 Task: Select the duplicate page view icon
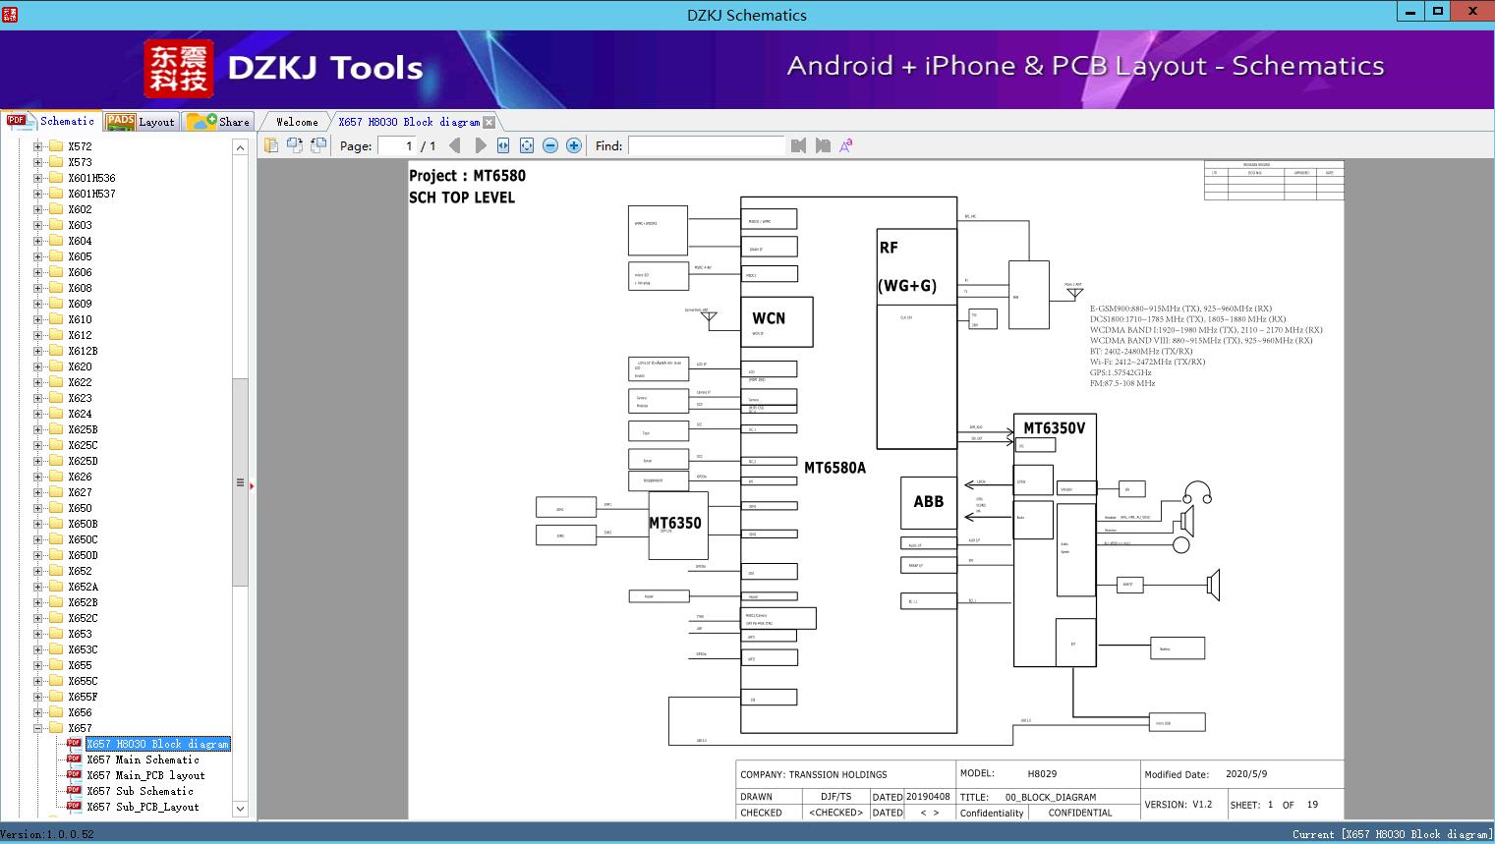tap(295, 144)
